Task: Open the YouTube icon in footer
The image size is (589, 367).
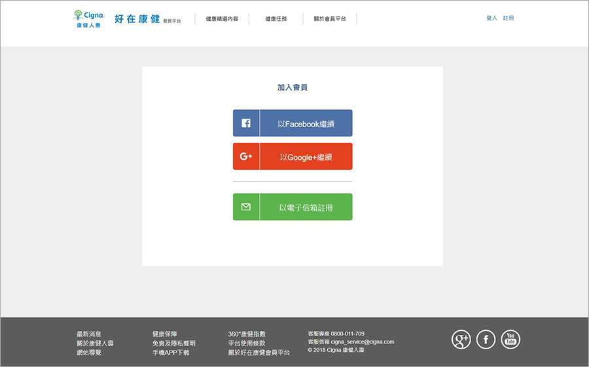Action: click(510, 339)
